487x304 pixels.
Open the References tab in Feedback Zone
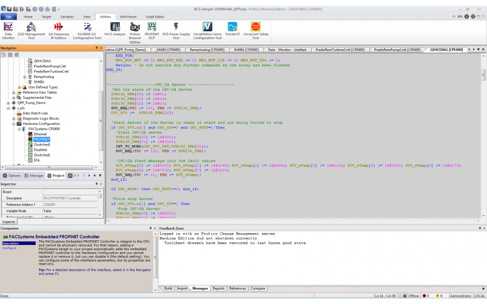[x=237, y=288]
